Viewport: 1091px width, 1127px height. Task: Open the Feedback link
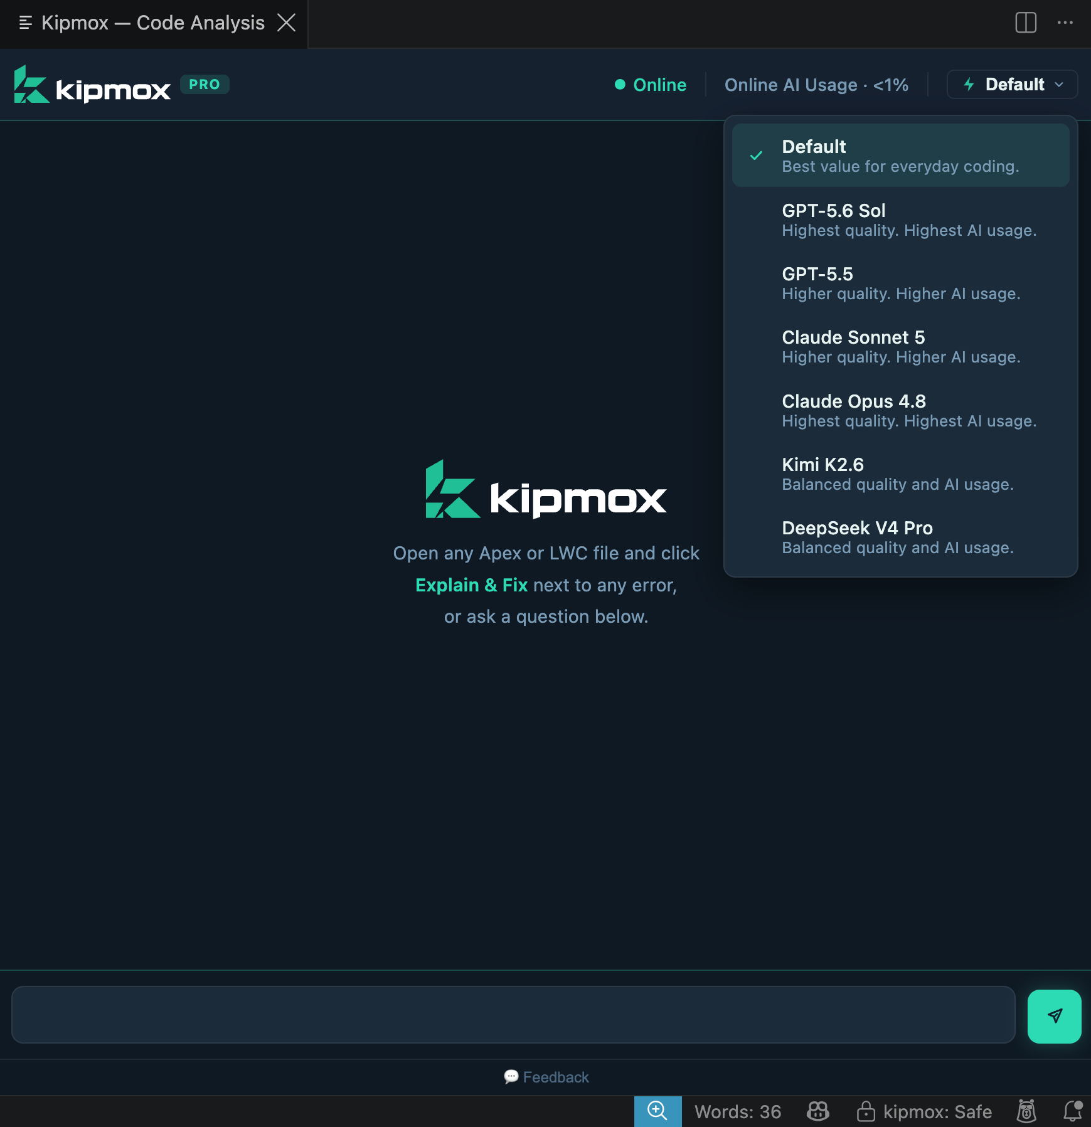click(x=546, y=1077)
